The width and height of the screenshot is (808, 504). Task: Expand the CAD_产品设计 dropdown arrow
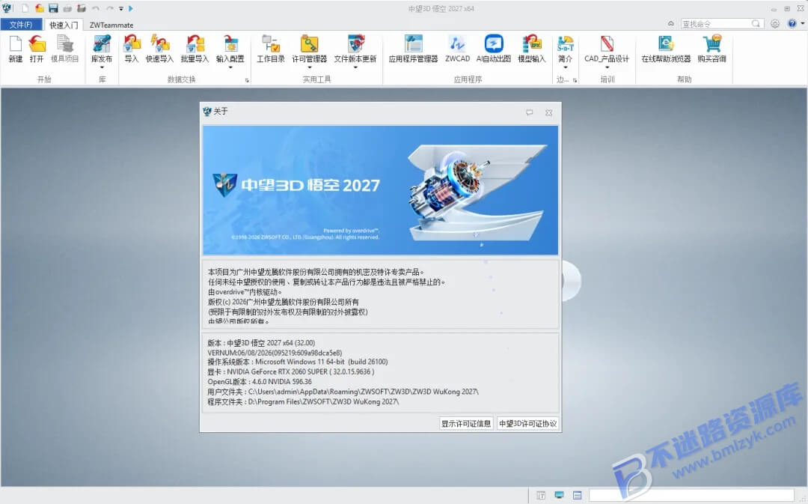(x=607, y=67)
